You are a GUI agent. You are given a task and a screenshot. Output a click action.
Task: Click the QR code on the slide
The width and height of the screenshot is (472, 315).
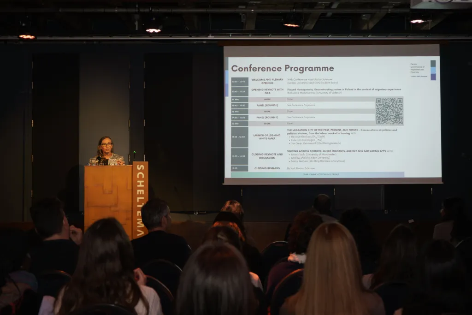[389, 111]
